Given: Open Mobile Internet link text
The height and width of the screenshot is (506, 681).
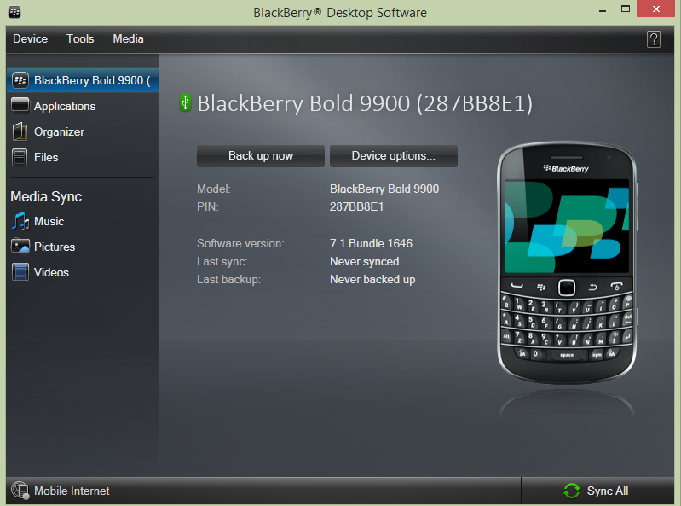Looking at the screenshot, I should tap(72, 491).
